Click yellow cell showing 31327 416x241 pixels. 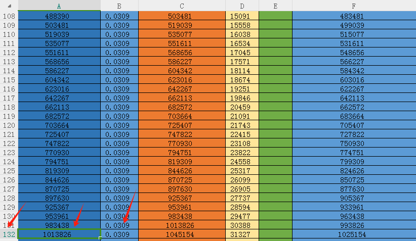click(x=242, y=234)
